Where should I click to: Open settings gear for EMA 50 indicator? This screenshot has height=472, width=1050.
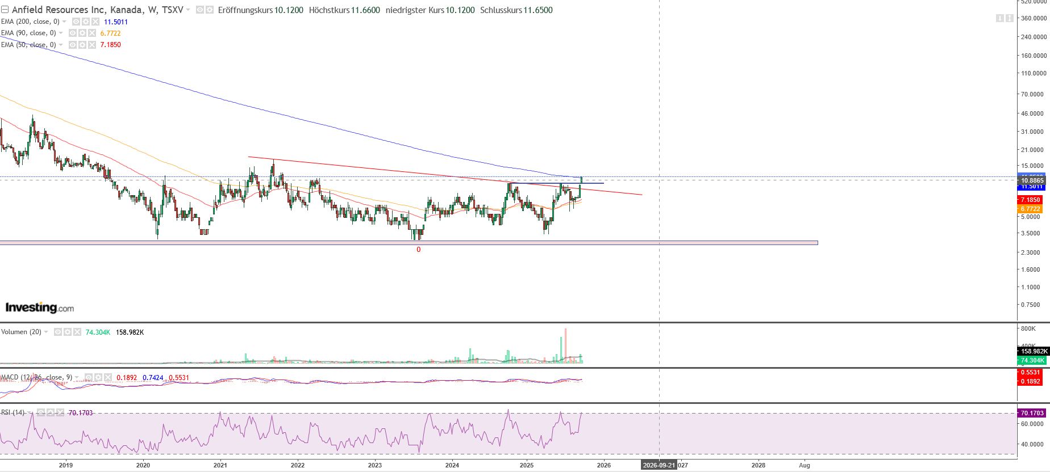(82, 45)
